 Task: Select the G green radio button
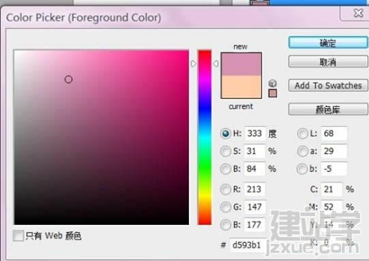(x=226, y=207)
